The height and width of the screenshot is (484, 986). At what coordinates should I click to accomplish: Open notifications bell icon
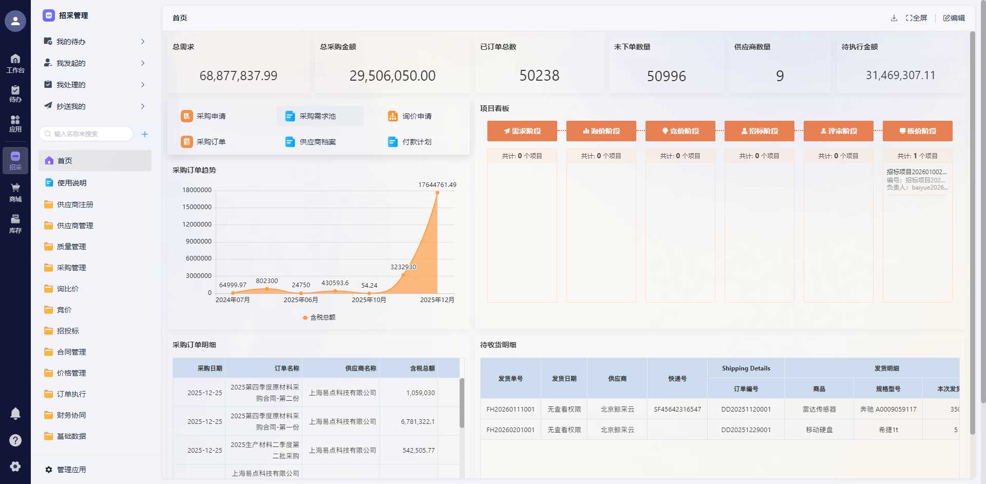(15, 413)
